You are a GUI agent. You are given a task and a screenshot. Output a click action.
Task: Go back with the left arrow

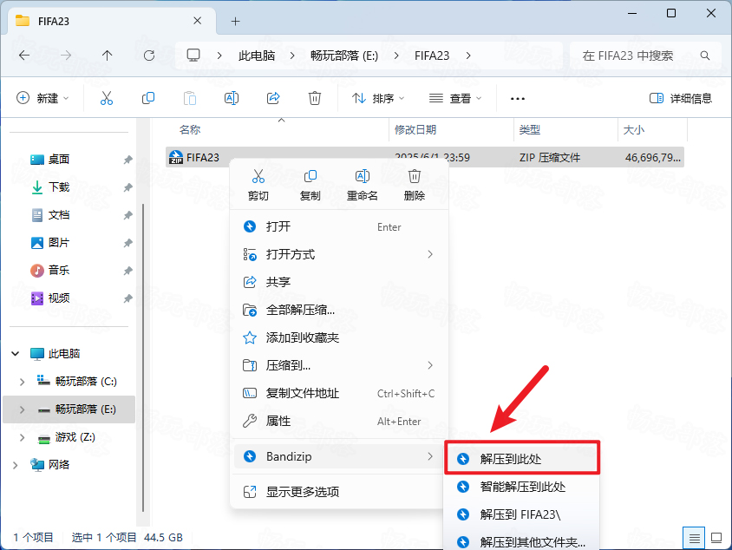point(24,56)
